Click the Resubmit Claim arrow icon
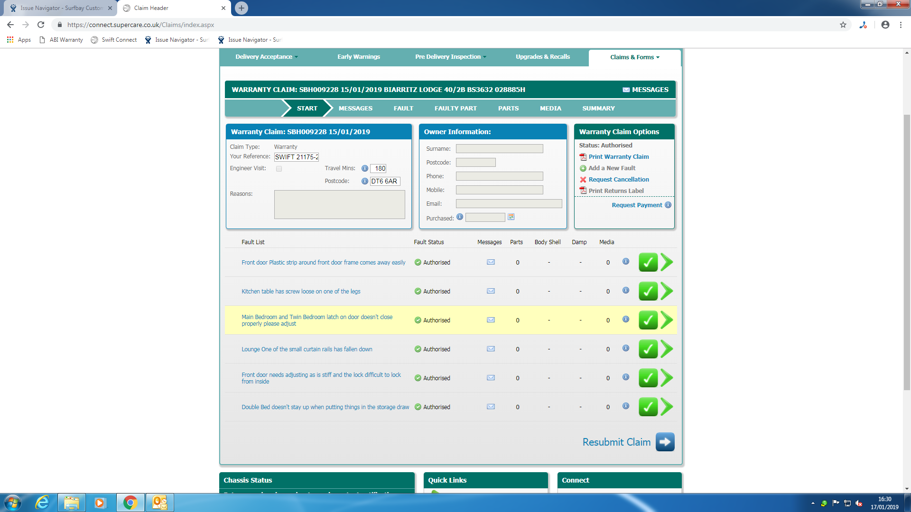The image size is (911, 512). [x=665, y=442]
